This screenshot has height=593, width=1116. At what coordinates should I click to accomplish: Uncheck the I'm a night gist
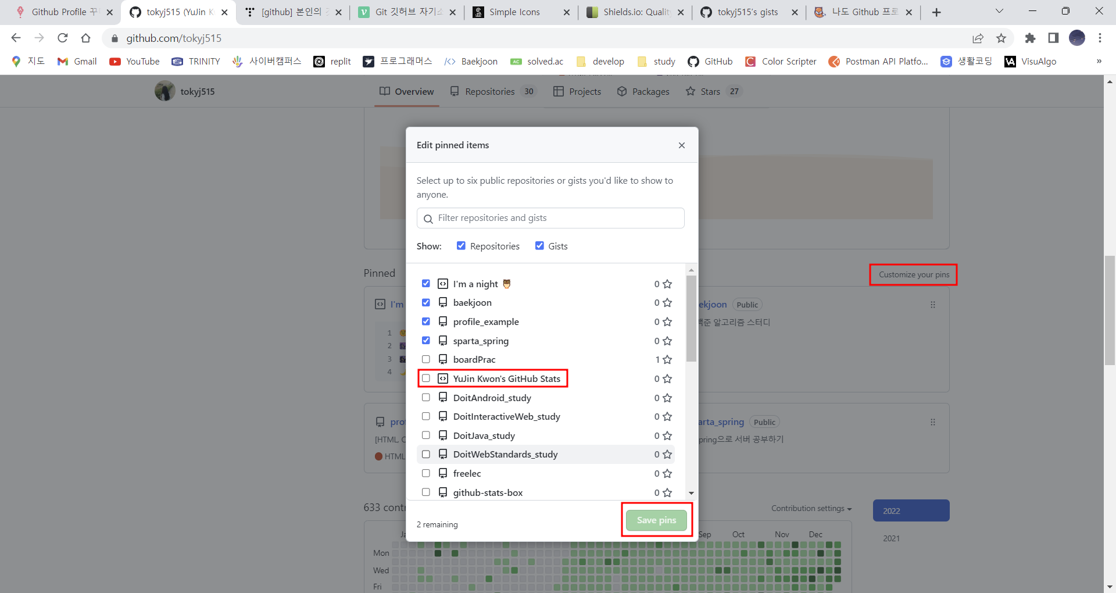426,284
